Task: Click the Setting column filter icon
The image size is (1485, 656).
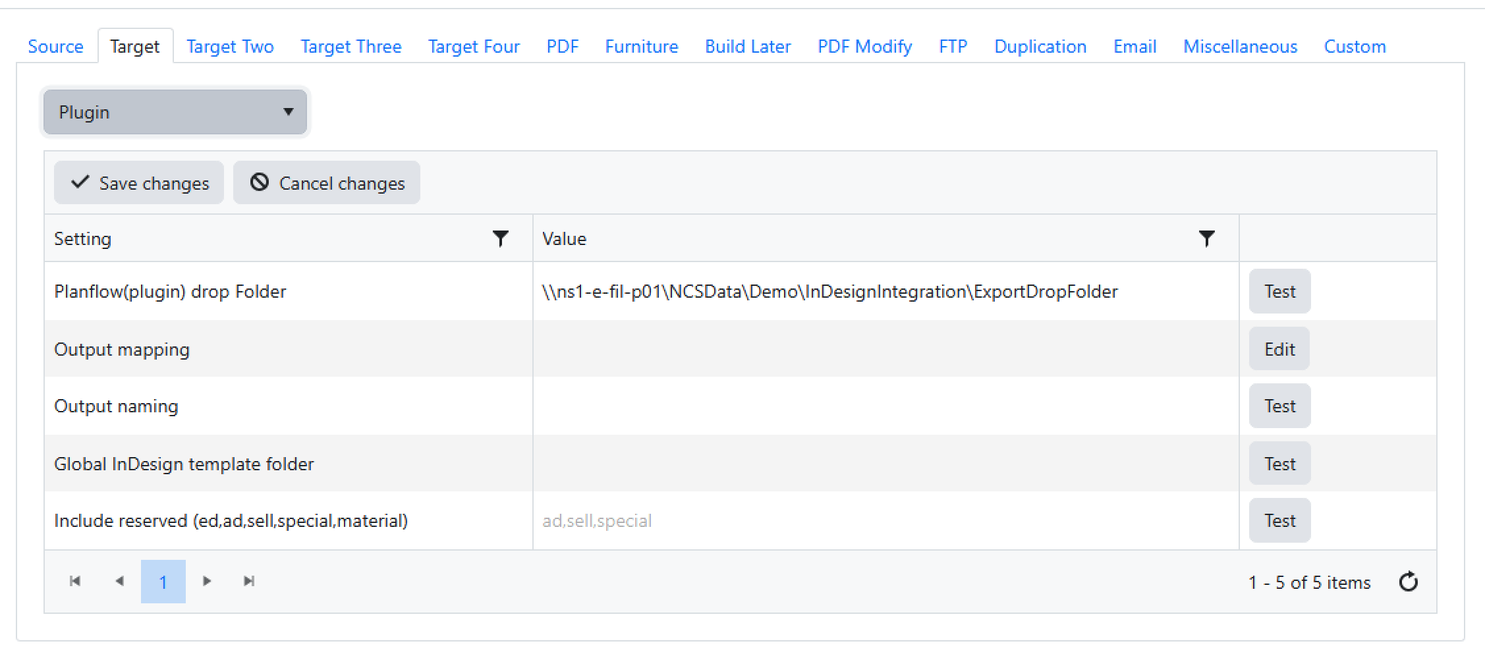Action: click(x=501, y=238)
